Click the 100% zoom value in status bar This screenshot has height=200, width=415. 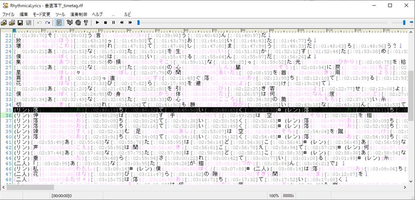pyautogui.click(x=274, y=196)
